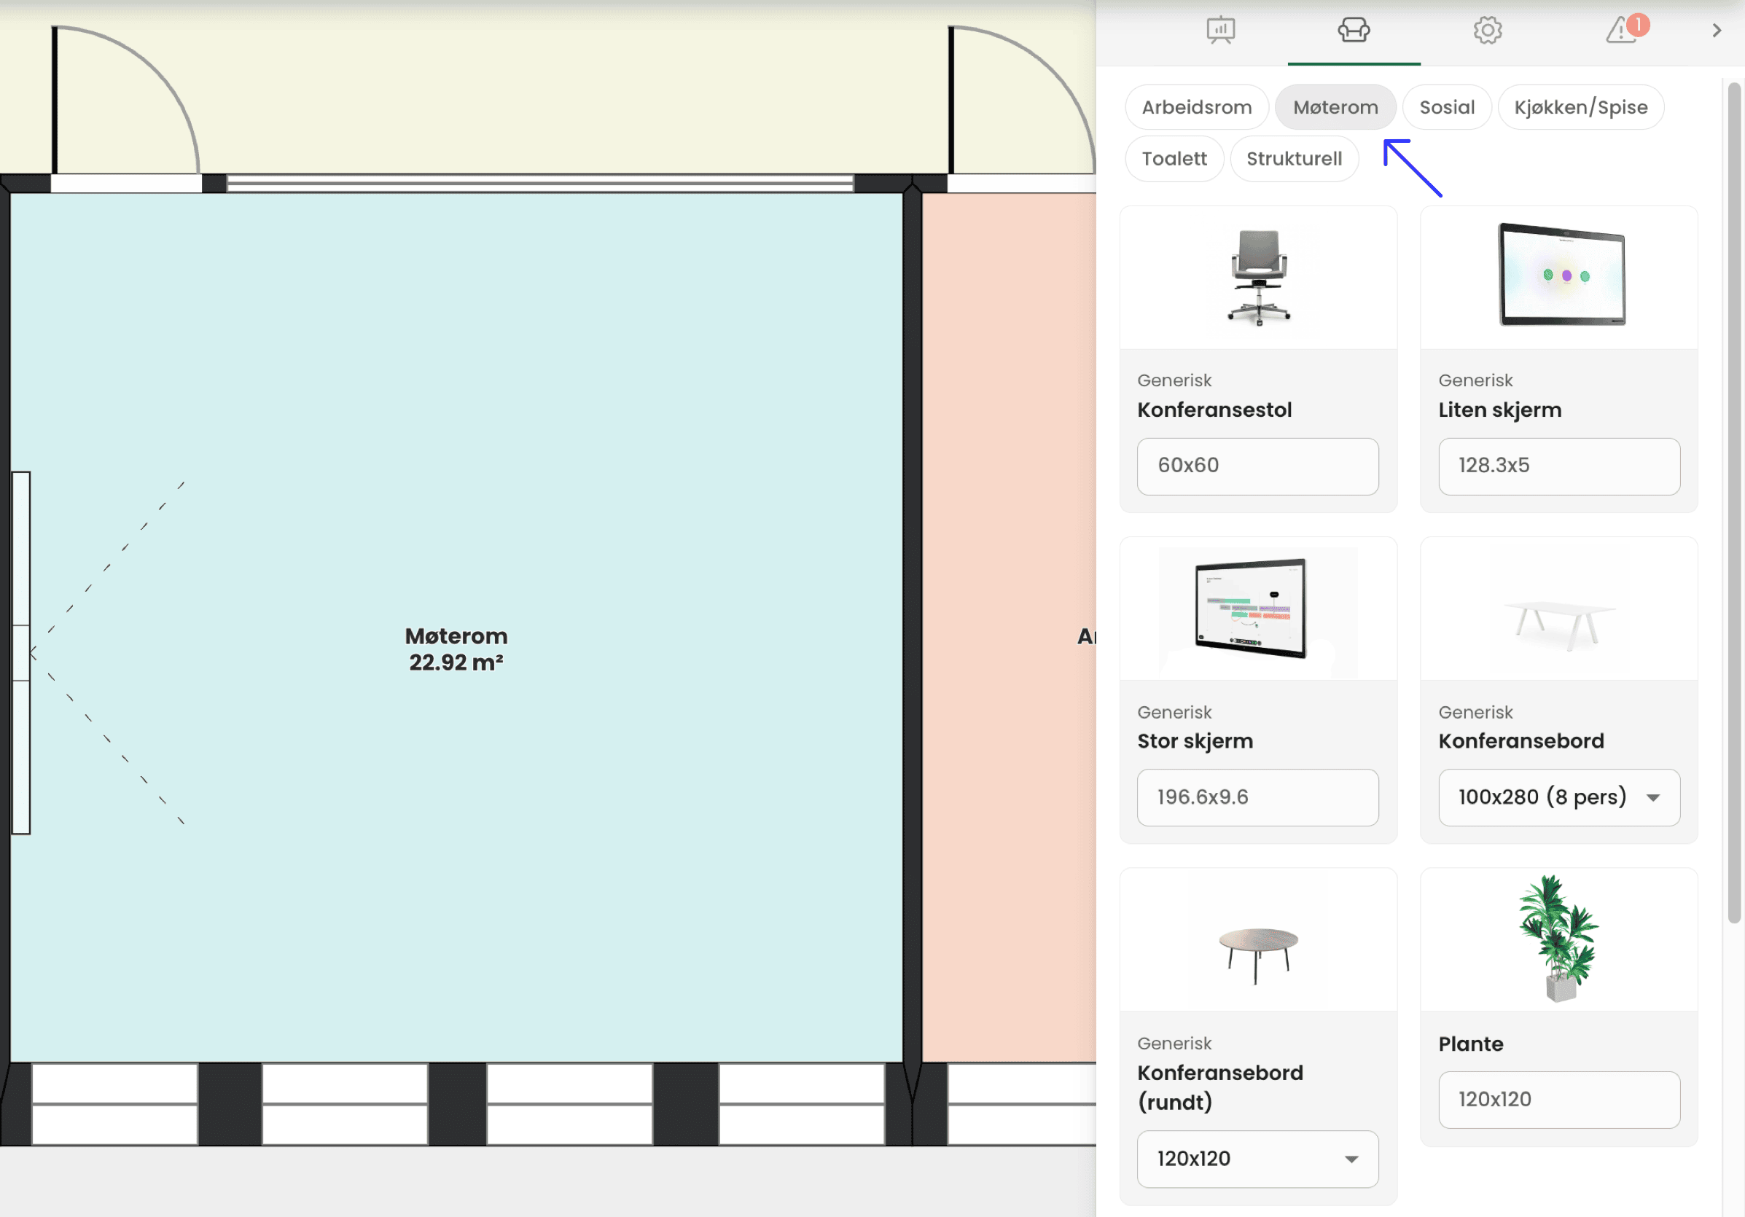Open the presentation board panel icon
This screenshot has width=1745, height=1217.
(x=1220, y=31)
